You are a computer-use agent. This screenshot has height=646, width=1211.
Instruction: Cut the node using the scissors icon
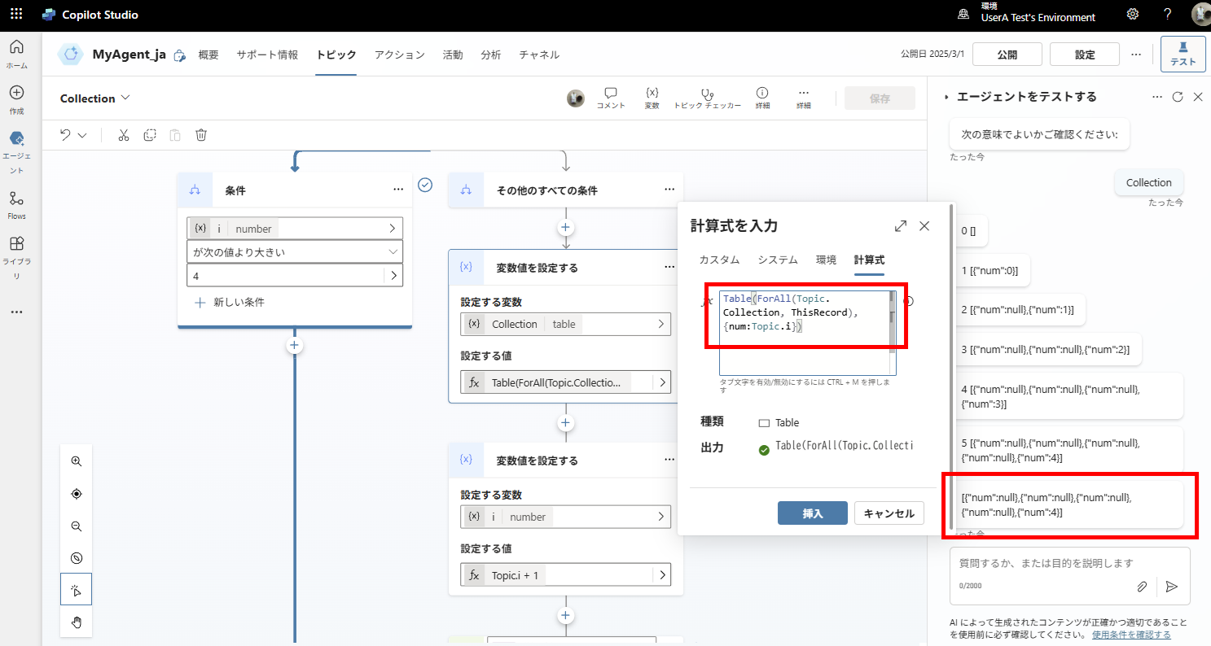(123, 134)
